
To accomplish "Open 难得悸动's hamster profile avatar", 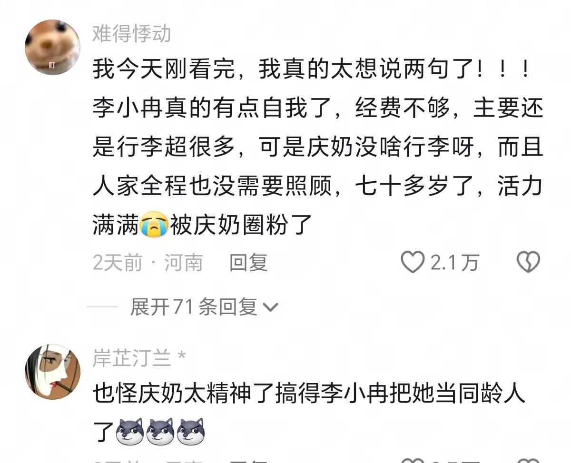I will pos(52,47).
